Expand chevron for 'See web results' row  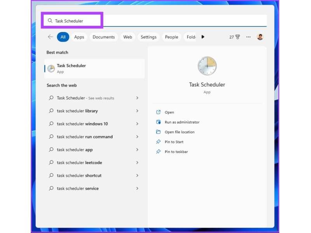[137, 98]
